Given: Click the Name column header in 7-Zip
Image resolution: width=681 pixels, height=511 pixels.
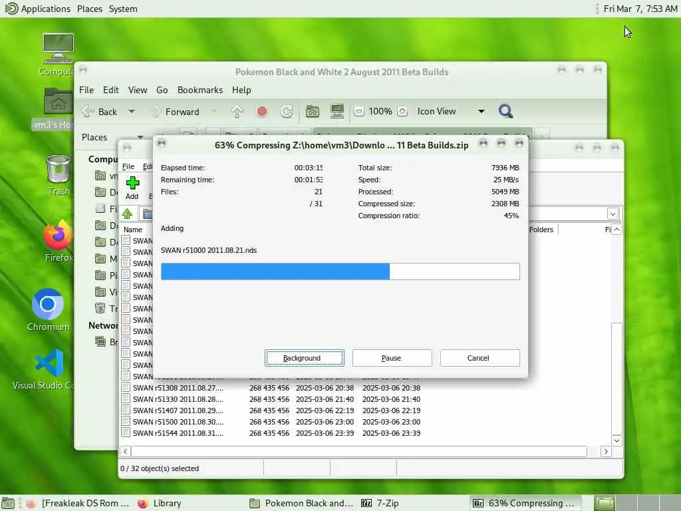Looking at the screenshot, I should pos(133,230).
